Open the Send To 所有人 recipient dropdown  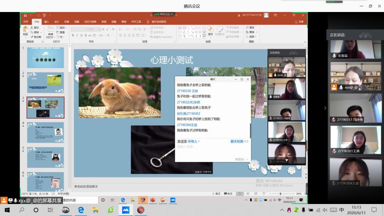(x=193, y=141)
